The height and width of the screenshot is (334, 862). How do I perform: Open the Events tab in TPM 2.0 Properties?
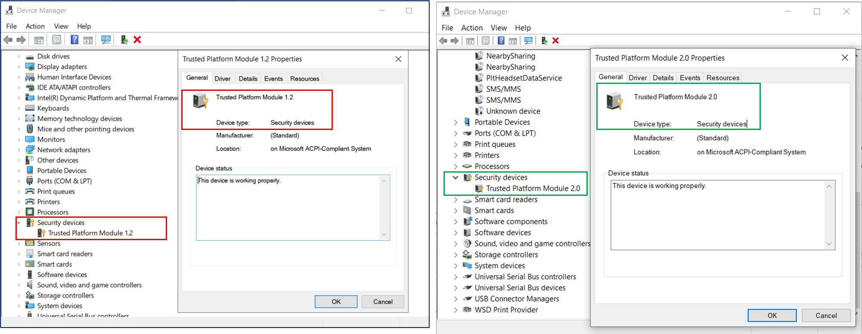(690, 78)
